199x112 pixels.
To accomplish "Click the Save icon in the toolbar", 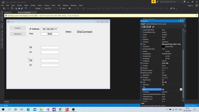I will point(19,8).
